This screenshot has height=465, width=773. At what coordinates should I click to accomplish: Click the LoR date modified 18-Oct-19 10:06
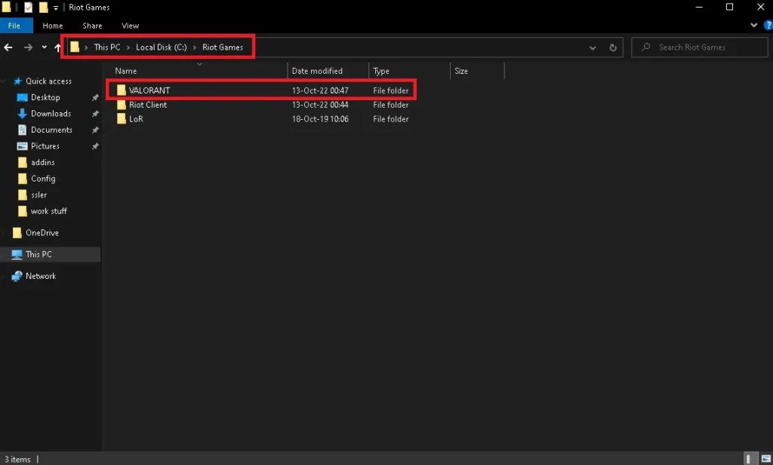[320, 119]
